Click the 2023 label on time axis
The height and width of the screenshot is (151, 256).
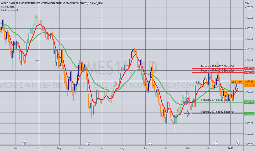[x=231, y=148]
